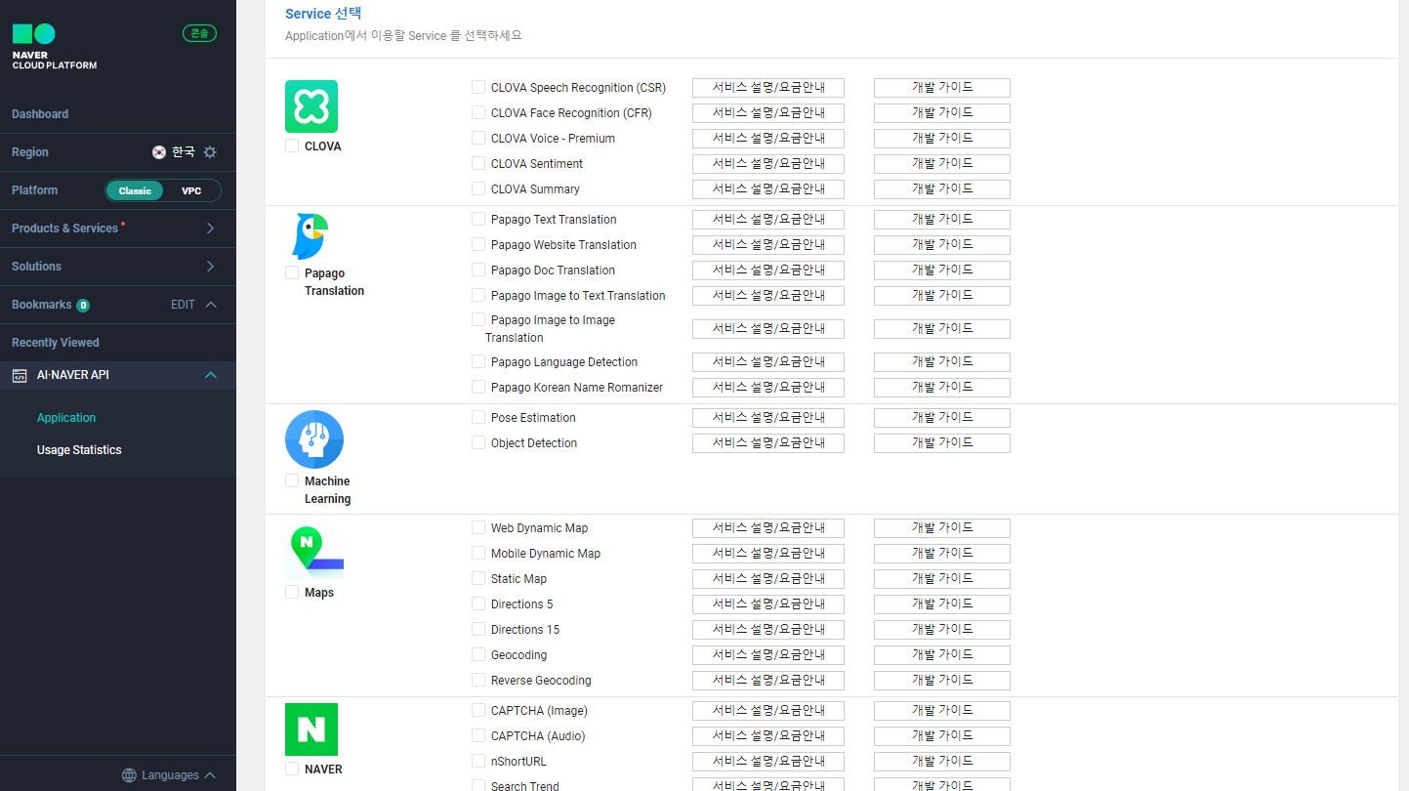
Task: Click Papago Korean Name Romanizer label
Action: tap(577, 388)
